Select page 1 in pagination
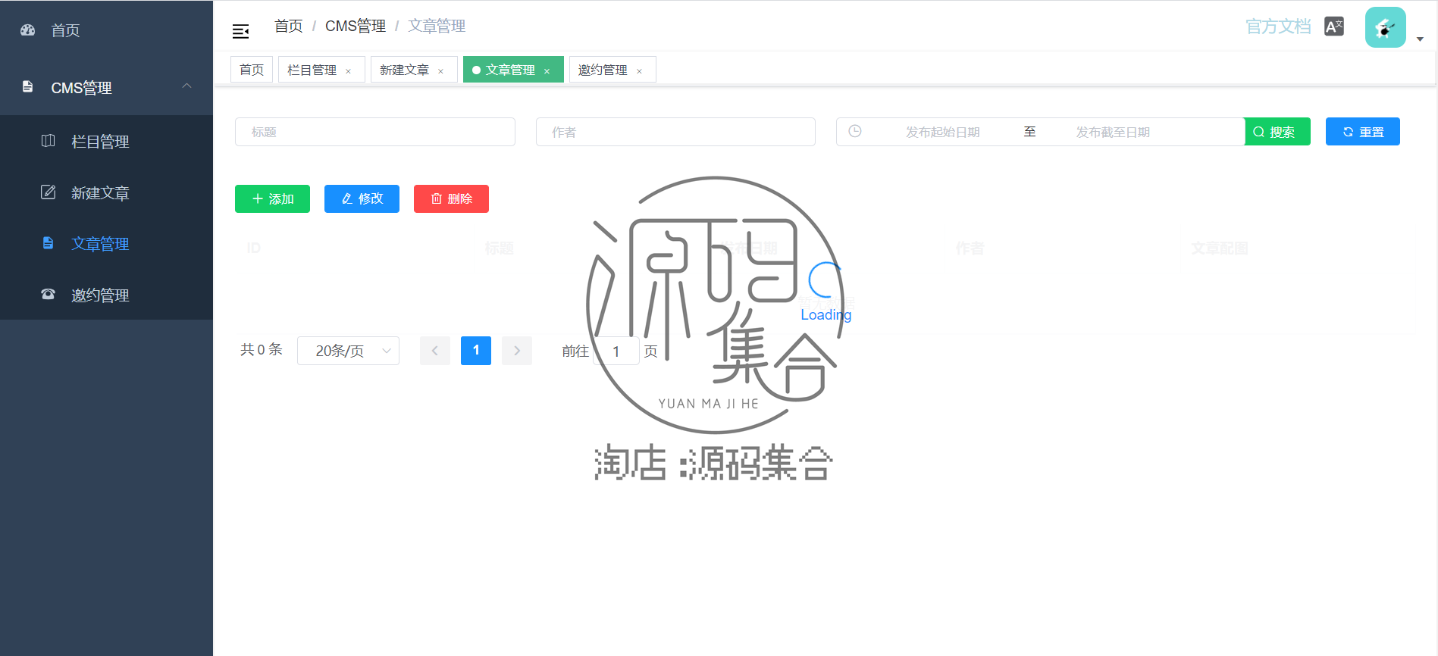Image resolution: width=1438 pixels, height=656 pixels. pyautogui.click(x=476, y=351)
